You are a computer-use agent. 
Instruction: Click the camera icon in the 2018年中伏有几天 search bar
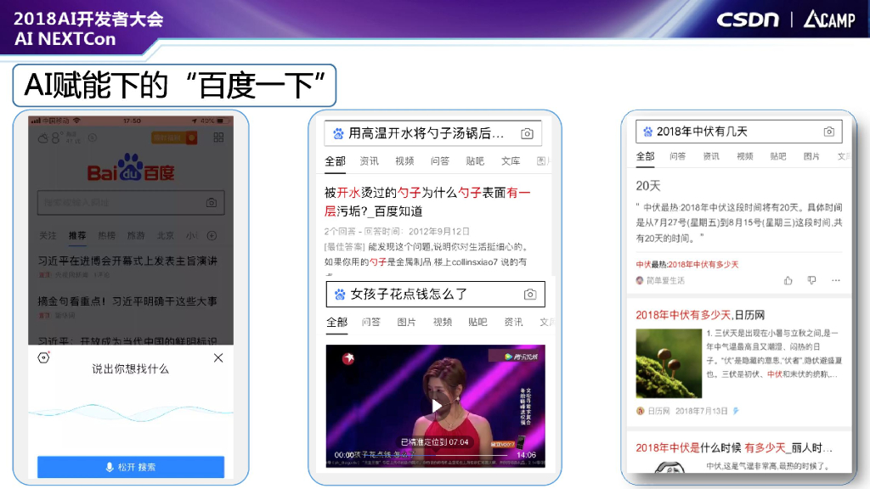pos(828,132)
